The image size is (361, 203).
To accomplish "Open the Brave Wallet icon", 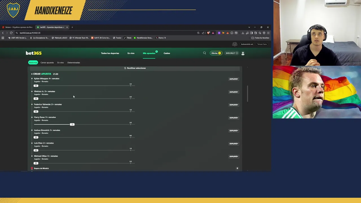I will click(x=256, y=33).
